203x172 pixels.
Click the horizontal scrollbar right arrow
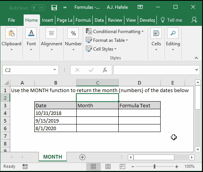point(192,157)
